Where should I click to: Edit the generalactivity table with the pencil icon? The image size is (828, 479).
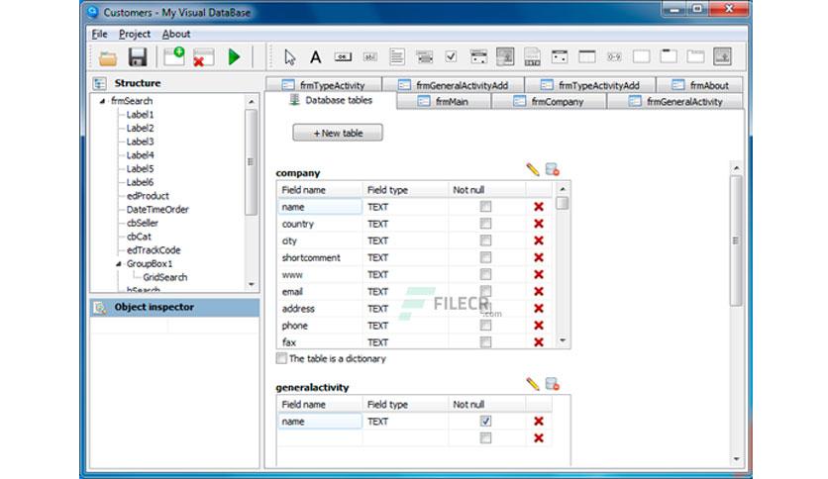click(x=533, y=384)
